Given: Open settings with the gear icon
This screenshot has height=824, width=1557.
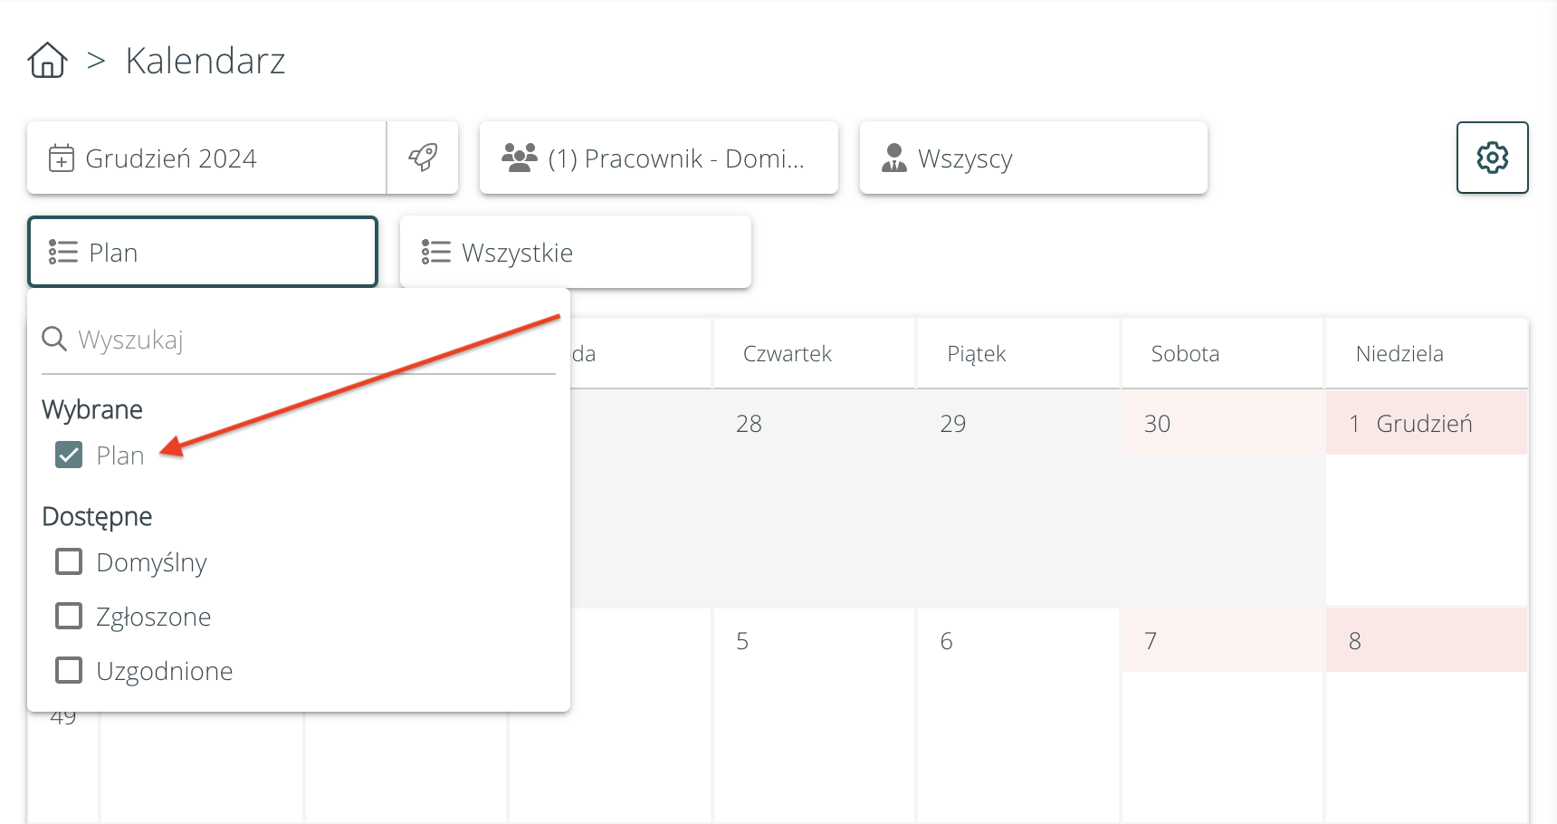Looking at the screenshot, I should coord(1492,158).
